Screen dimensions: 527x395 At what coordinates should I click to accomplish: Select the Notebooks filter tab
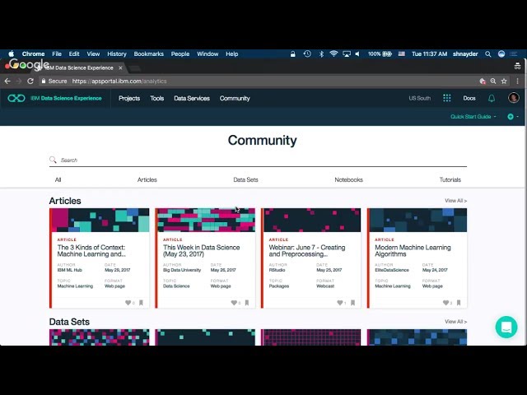[x=348, y=179]
